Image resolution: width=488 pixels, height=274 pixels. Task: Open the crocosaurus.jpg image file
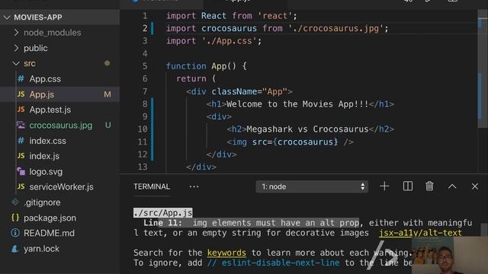pyautogui.click(x=61, y=125)
